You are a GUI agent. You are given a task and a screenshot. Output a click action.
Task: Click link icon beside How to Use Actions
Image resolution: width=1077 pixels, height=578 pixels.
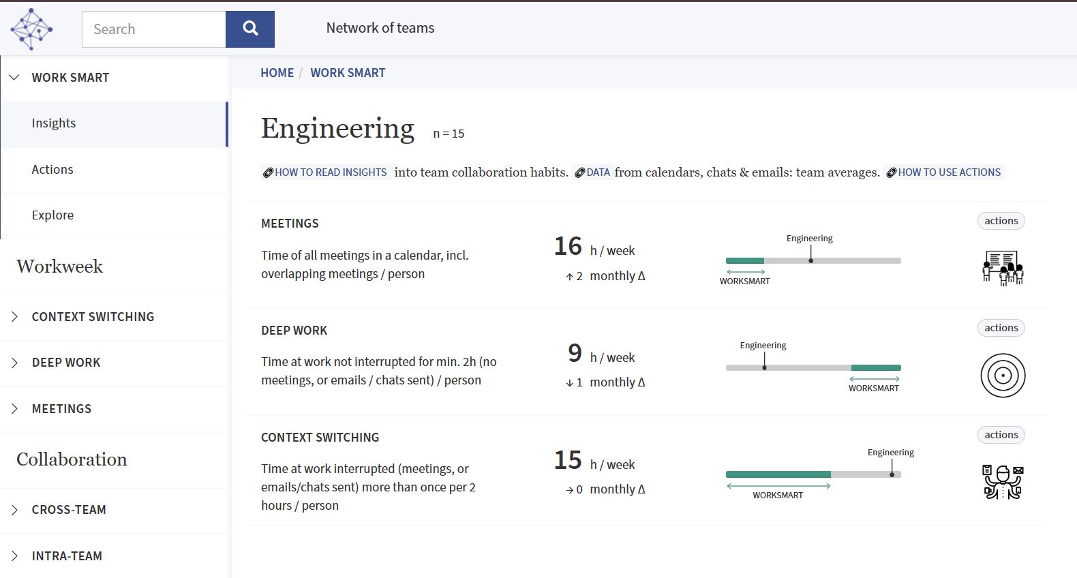point(892,172)
